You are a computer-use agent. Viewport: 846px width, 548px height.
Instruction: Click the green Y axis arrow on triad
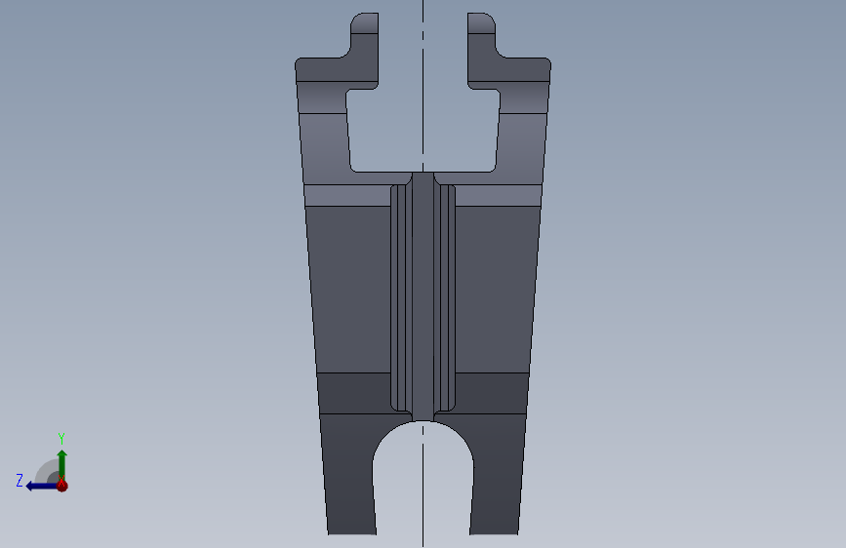62,464
